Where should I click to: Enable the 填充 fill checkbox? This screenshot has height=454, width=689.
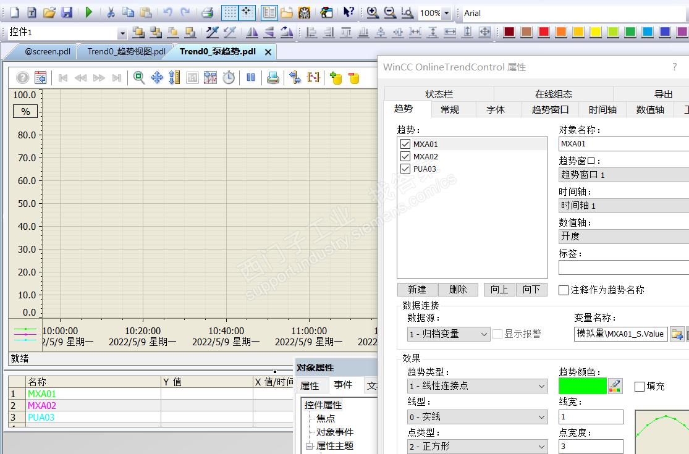640,387
